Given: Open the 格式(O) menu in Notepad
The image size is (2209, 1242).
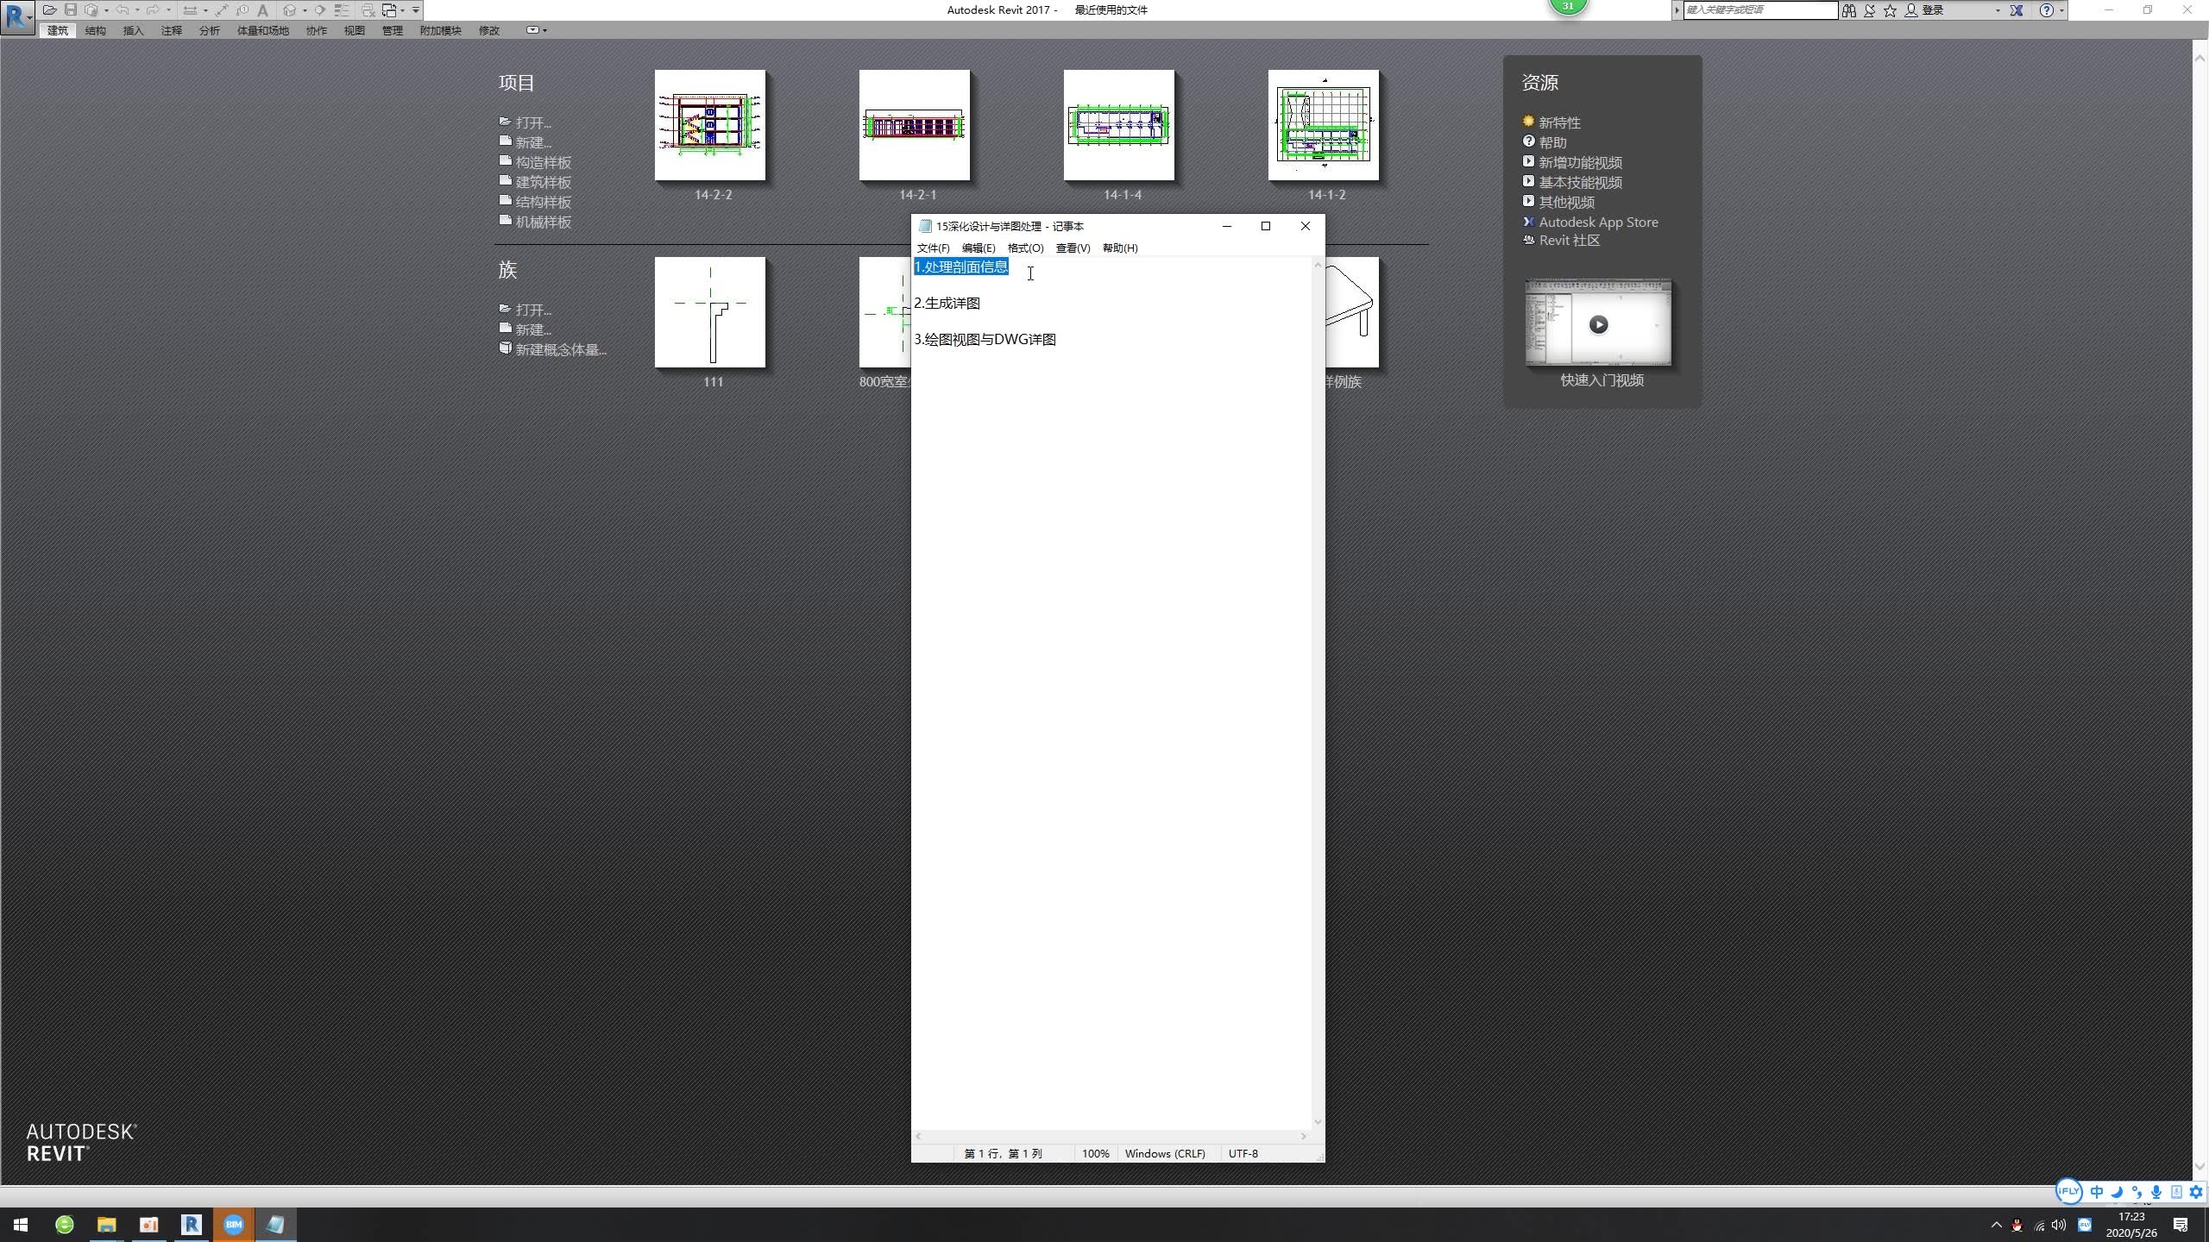Looking at the screenshot, I should tap(1025, 248).
